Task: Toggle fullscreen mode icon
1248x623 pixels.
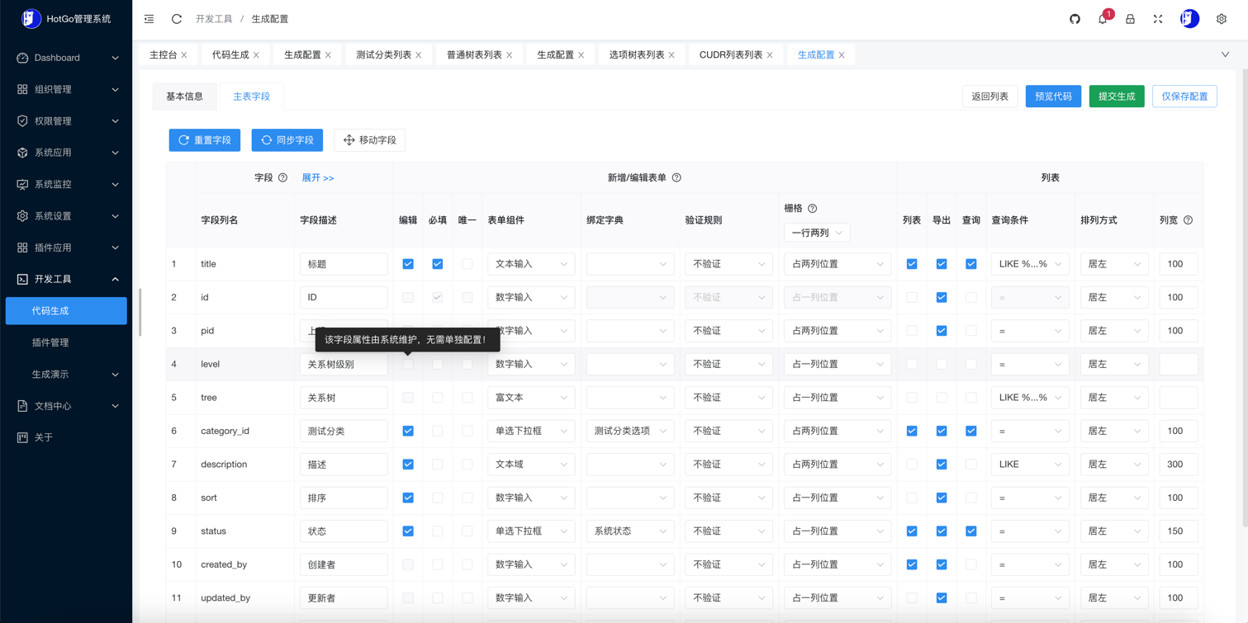Action: 1158,19
